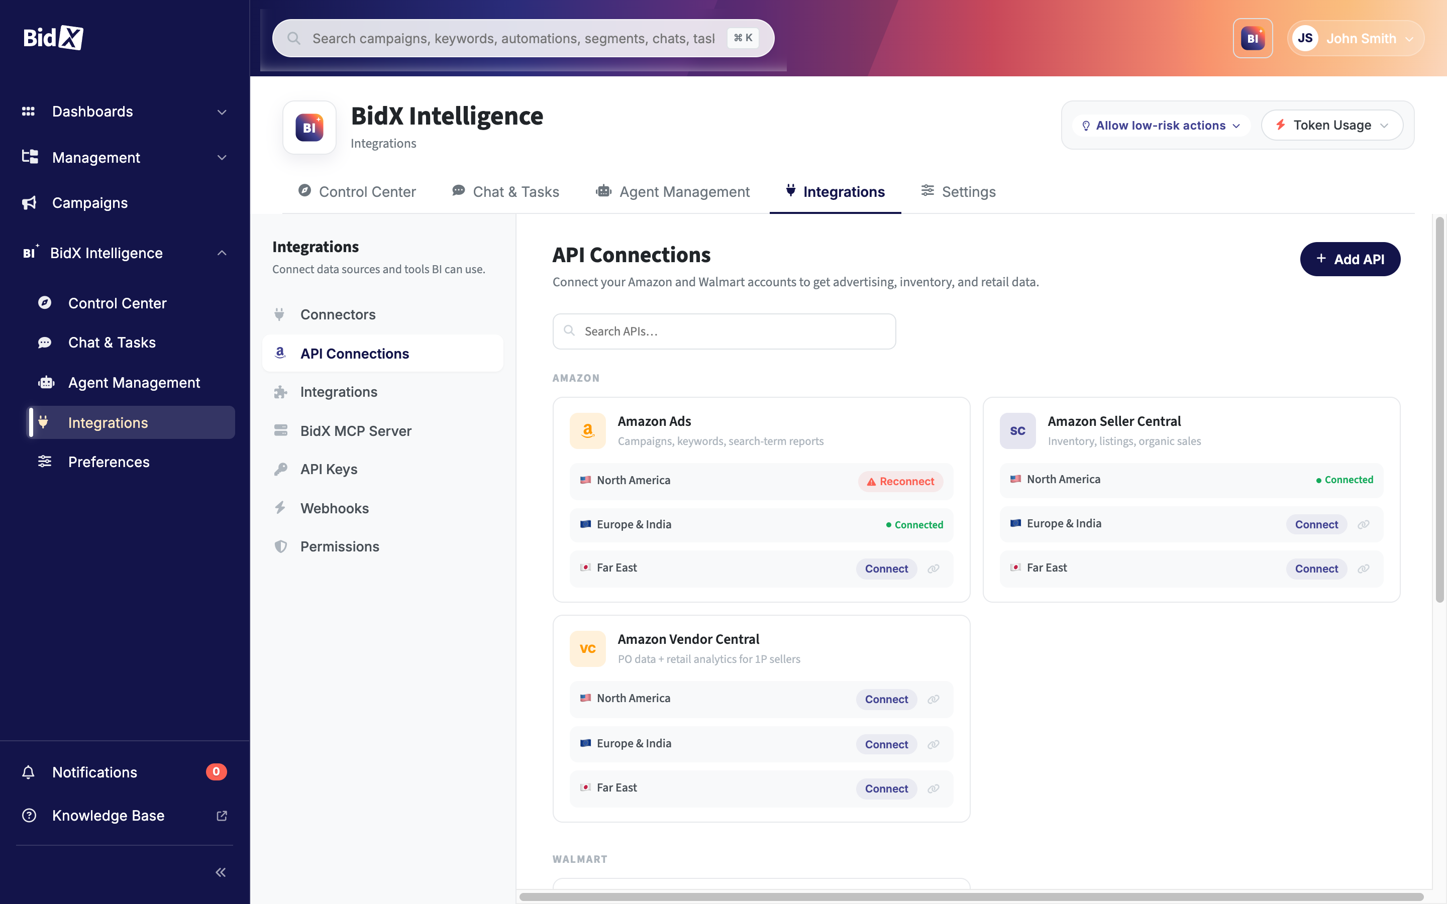This screenshot has height=904, width=1447.
Task: Click the Search APIs input field
Action: (x=724, y=331)
